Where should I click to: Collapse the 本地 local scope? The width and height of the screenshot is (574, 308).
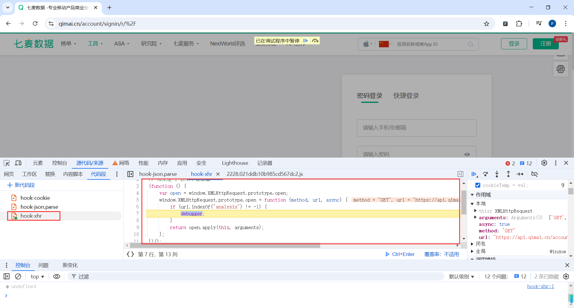[472, 204]
